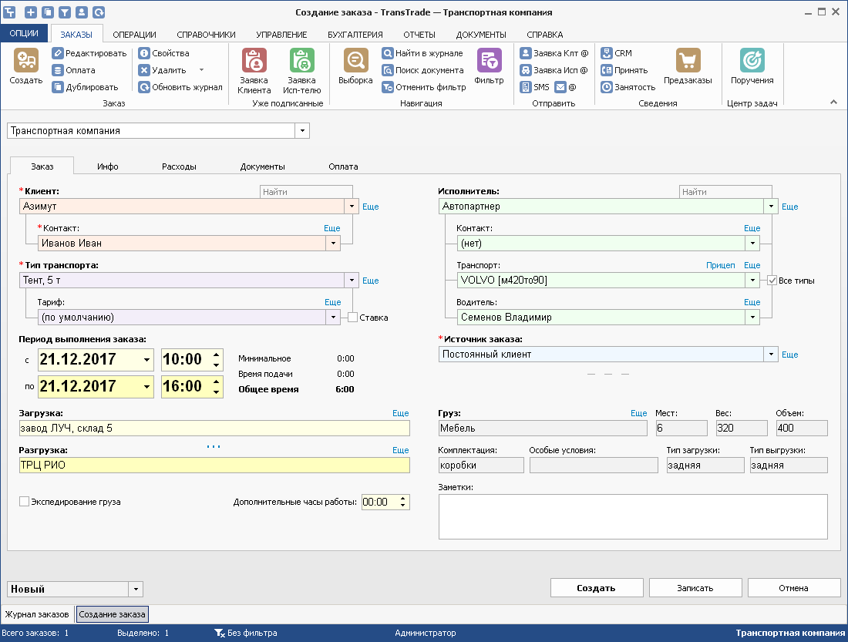Enable Экспедирование груза checkbox
The height and width of the screenshot is (642, 848).
25,502
